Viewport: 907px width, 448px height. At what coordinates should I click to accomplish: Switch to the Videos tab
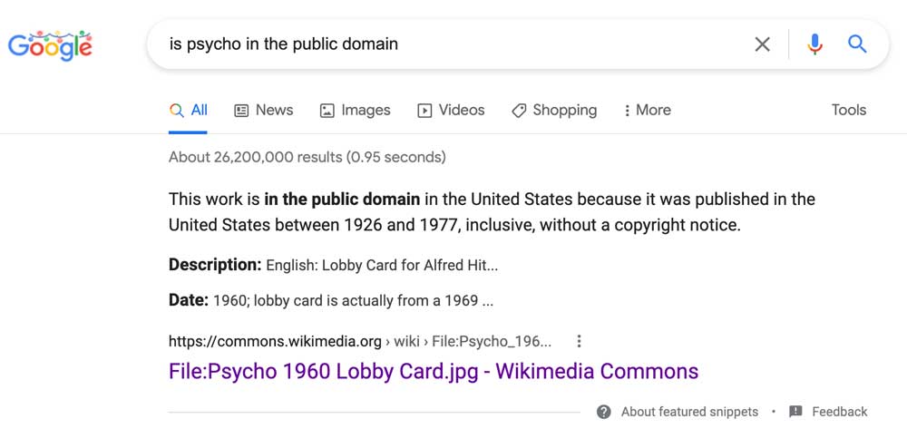click(451, 111)
